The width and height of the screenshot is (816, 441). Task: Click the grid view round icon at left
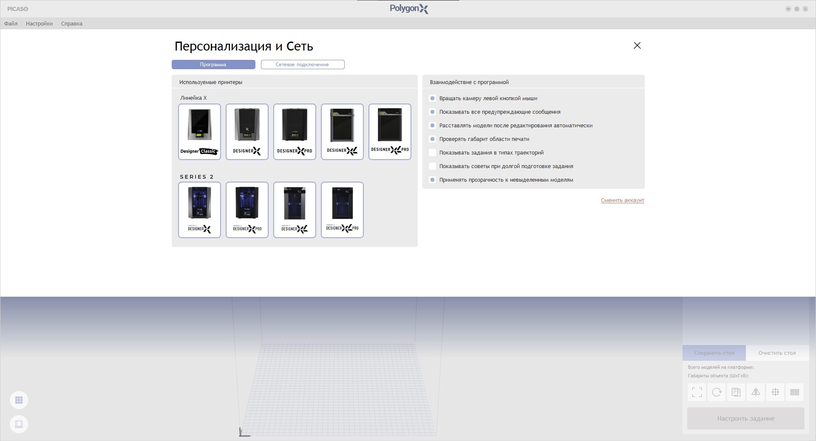pos(19,400)
